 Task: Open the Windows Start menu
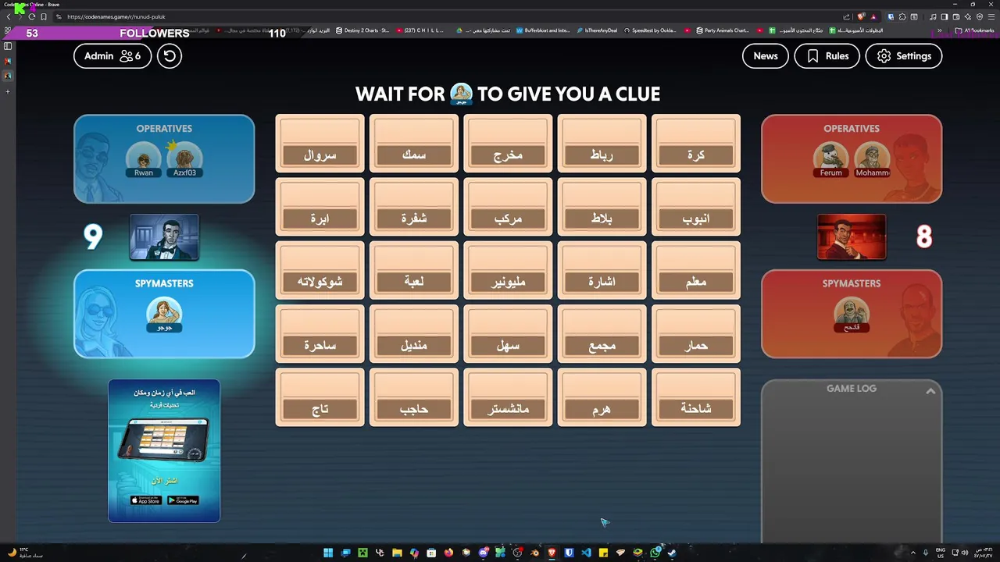coord(328,553)
